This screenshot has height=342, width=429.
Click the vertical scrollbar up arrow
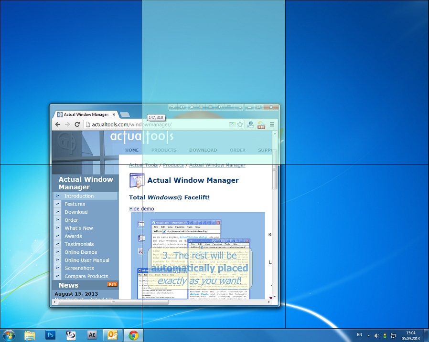coord(275,134)
